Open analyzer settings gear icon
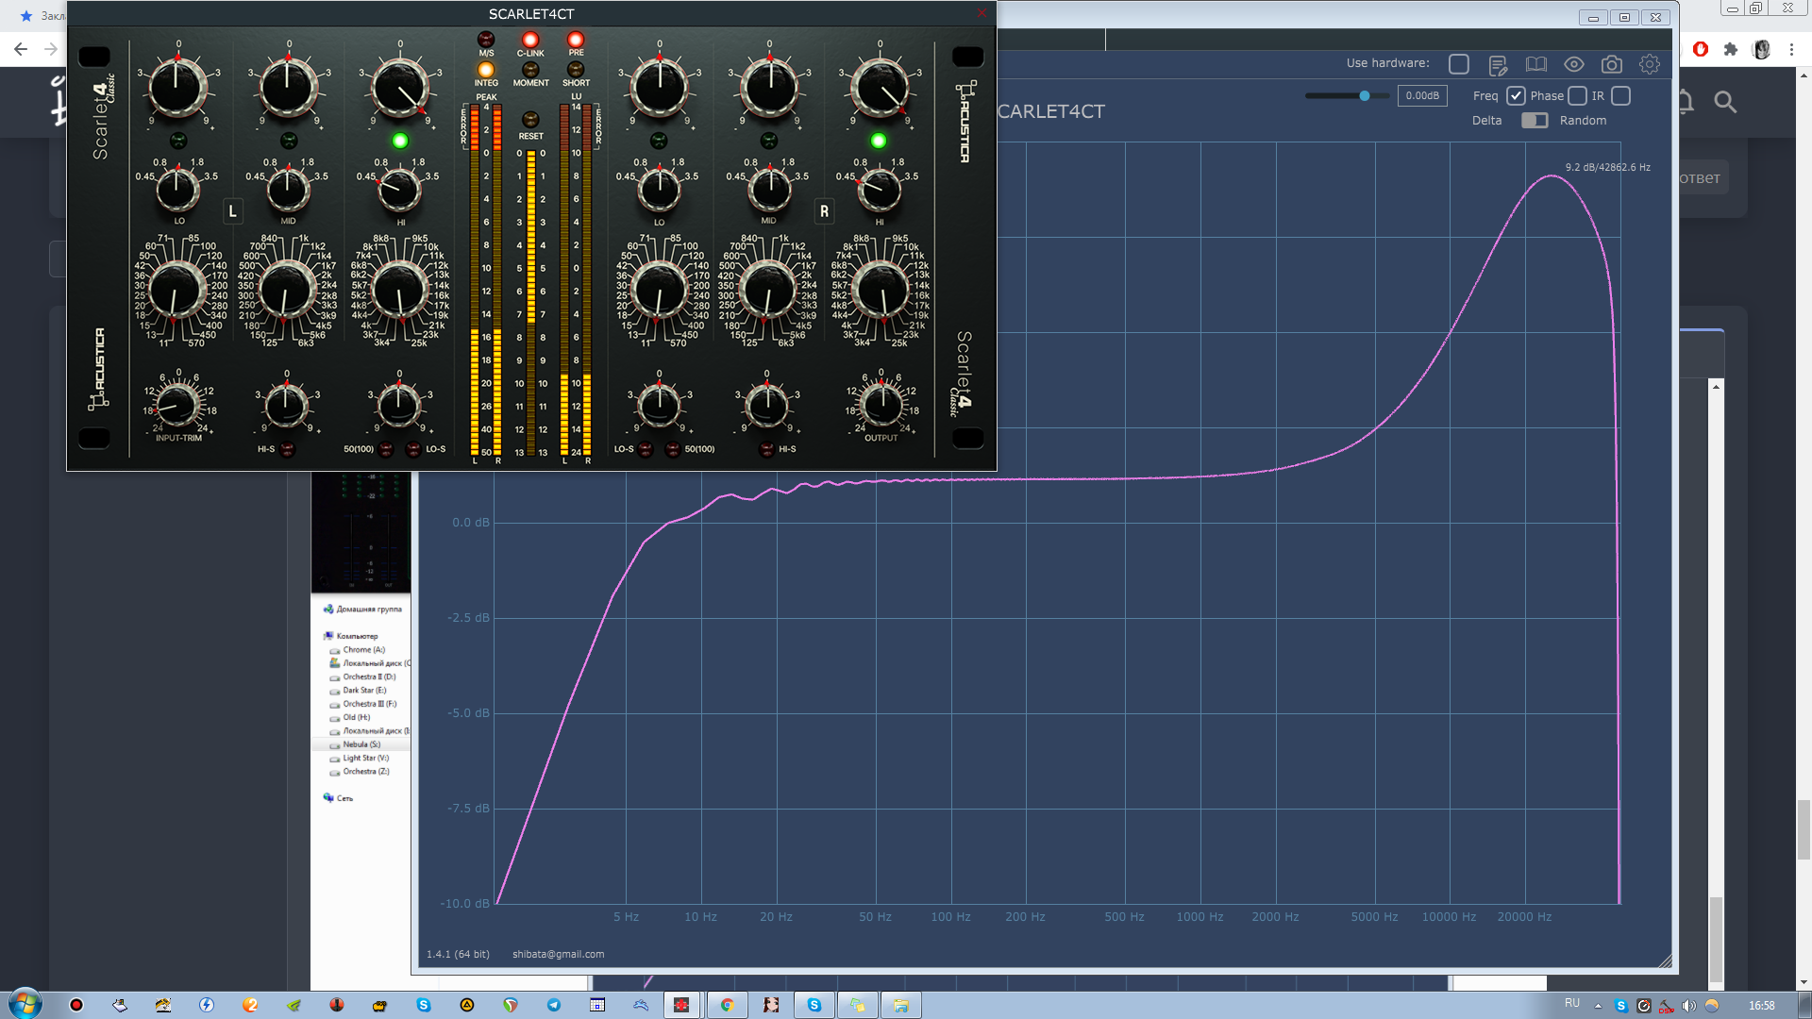The height and width of the screenshot is (1019, 1812). coord(1649,64)
